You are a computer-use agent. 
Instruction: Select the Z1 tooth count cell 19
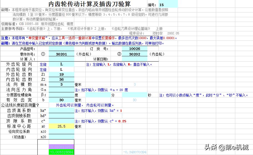(x=62, y=74)
